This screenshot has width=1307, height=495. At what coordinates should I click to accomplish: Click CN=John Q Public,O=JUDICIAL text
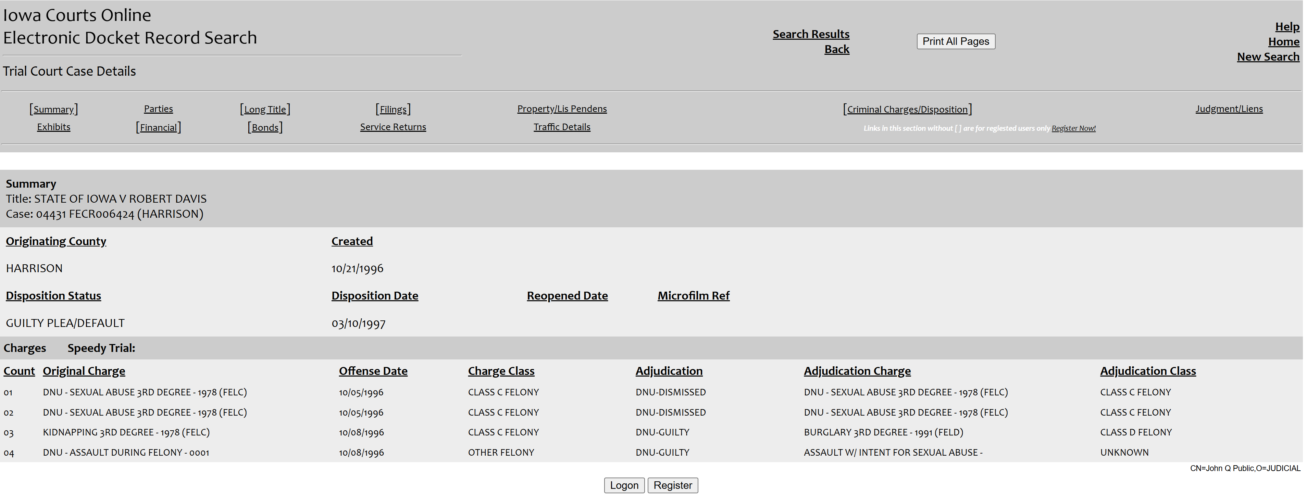click(1245, 469)
